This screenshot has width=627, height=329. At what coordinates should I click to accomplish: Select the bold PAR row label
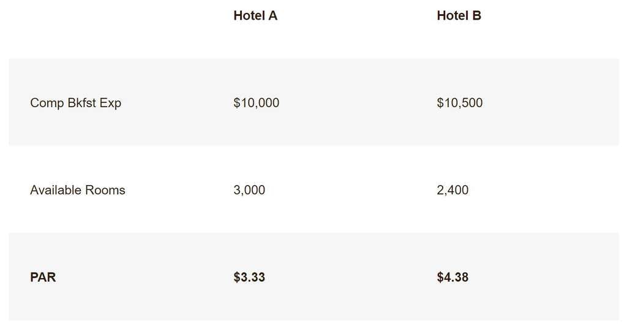[43, 277]
